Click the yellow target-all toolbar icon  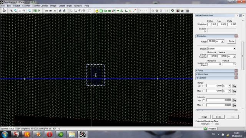click(x=97, y=11)
